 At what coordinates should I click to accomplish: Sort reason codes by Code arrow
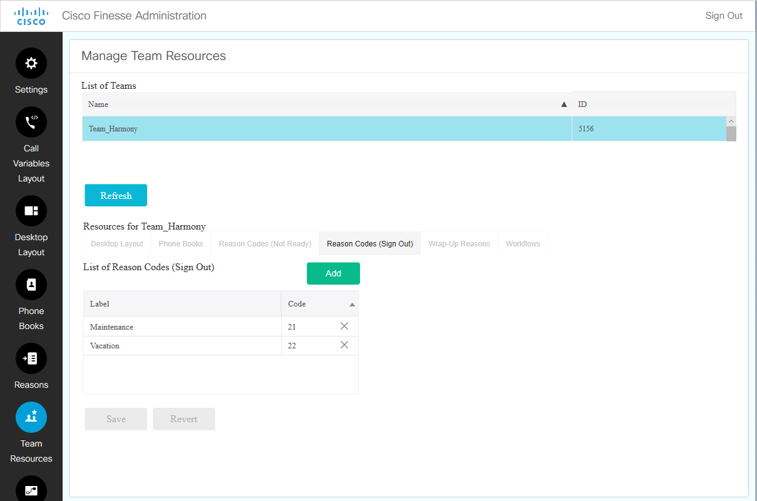tap(352, 305)
